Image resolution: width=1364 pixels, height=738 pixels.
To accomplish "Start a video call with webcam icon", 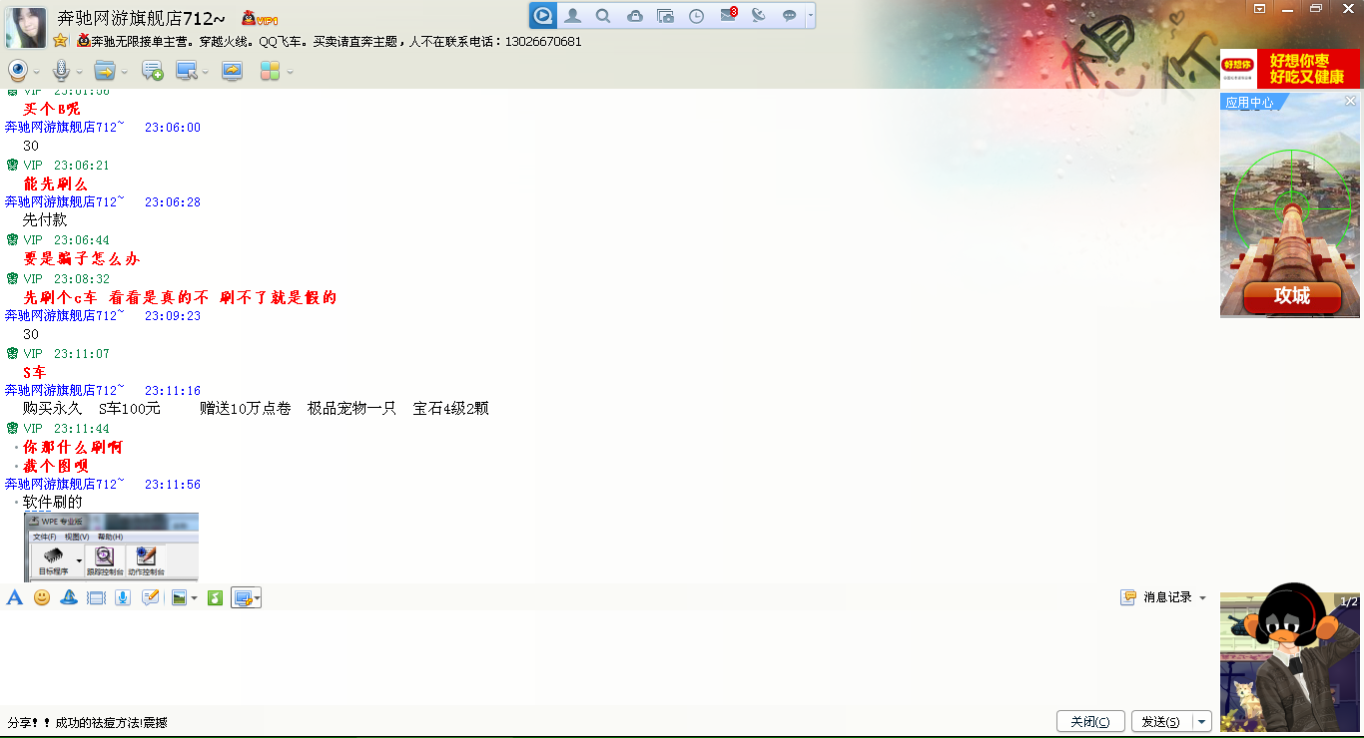I will point(18,71).
